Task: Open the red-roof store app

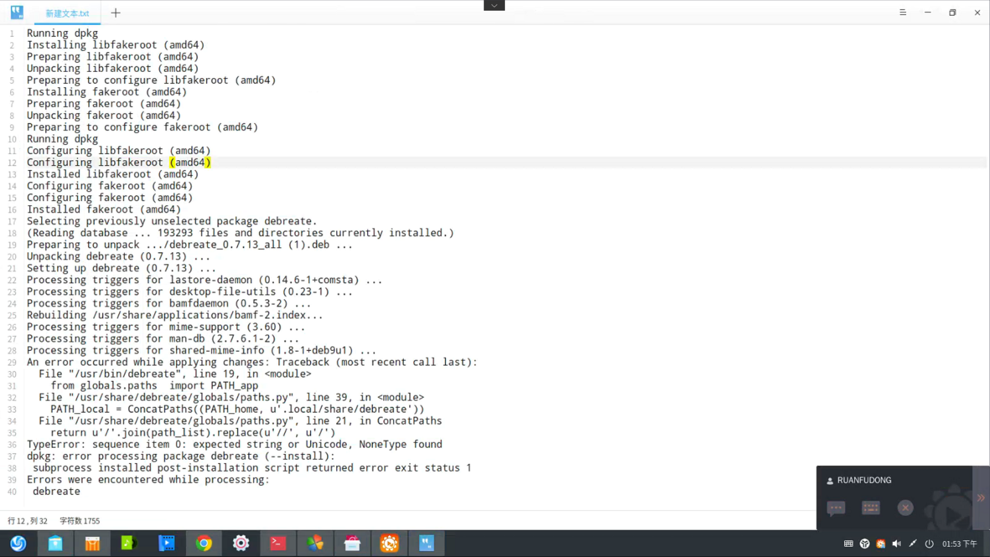Action: [352, 544]
